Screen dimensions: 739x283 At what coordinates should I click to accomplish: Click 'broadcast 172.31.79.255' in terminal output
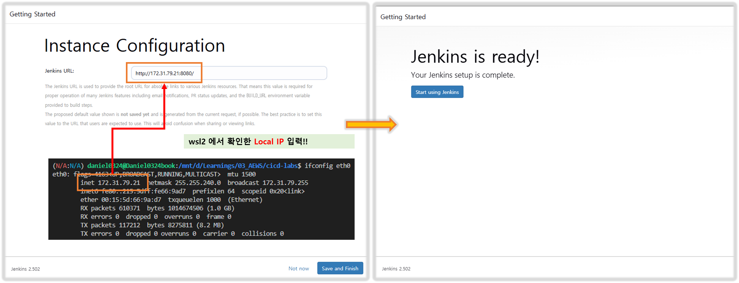pyautogui.click(x=268, y=183)
